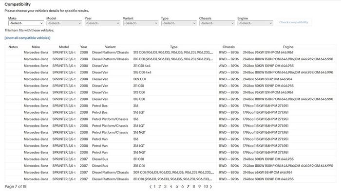Go to page 4

point(171,187)
